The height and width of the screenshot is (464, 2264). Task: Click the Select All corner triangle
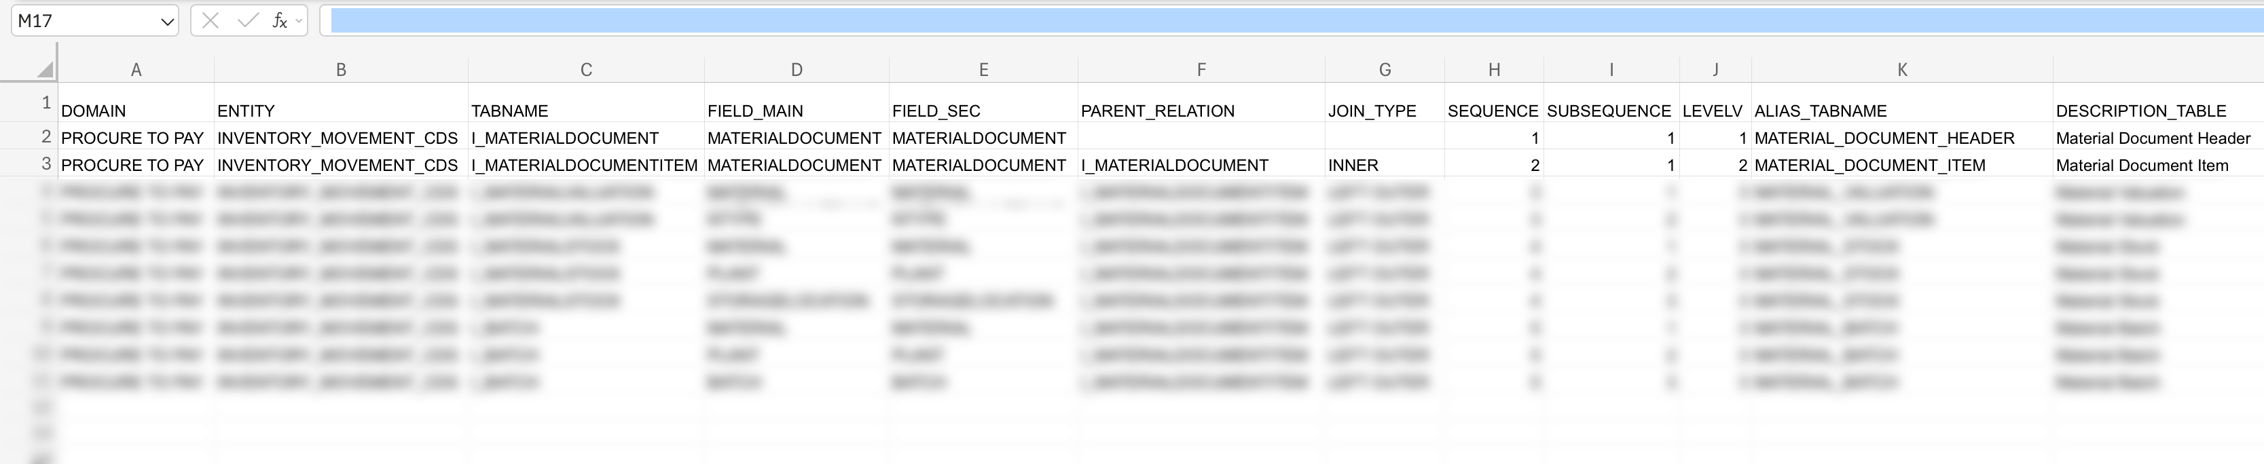click(x=44, y=69)
